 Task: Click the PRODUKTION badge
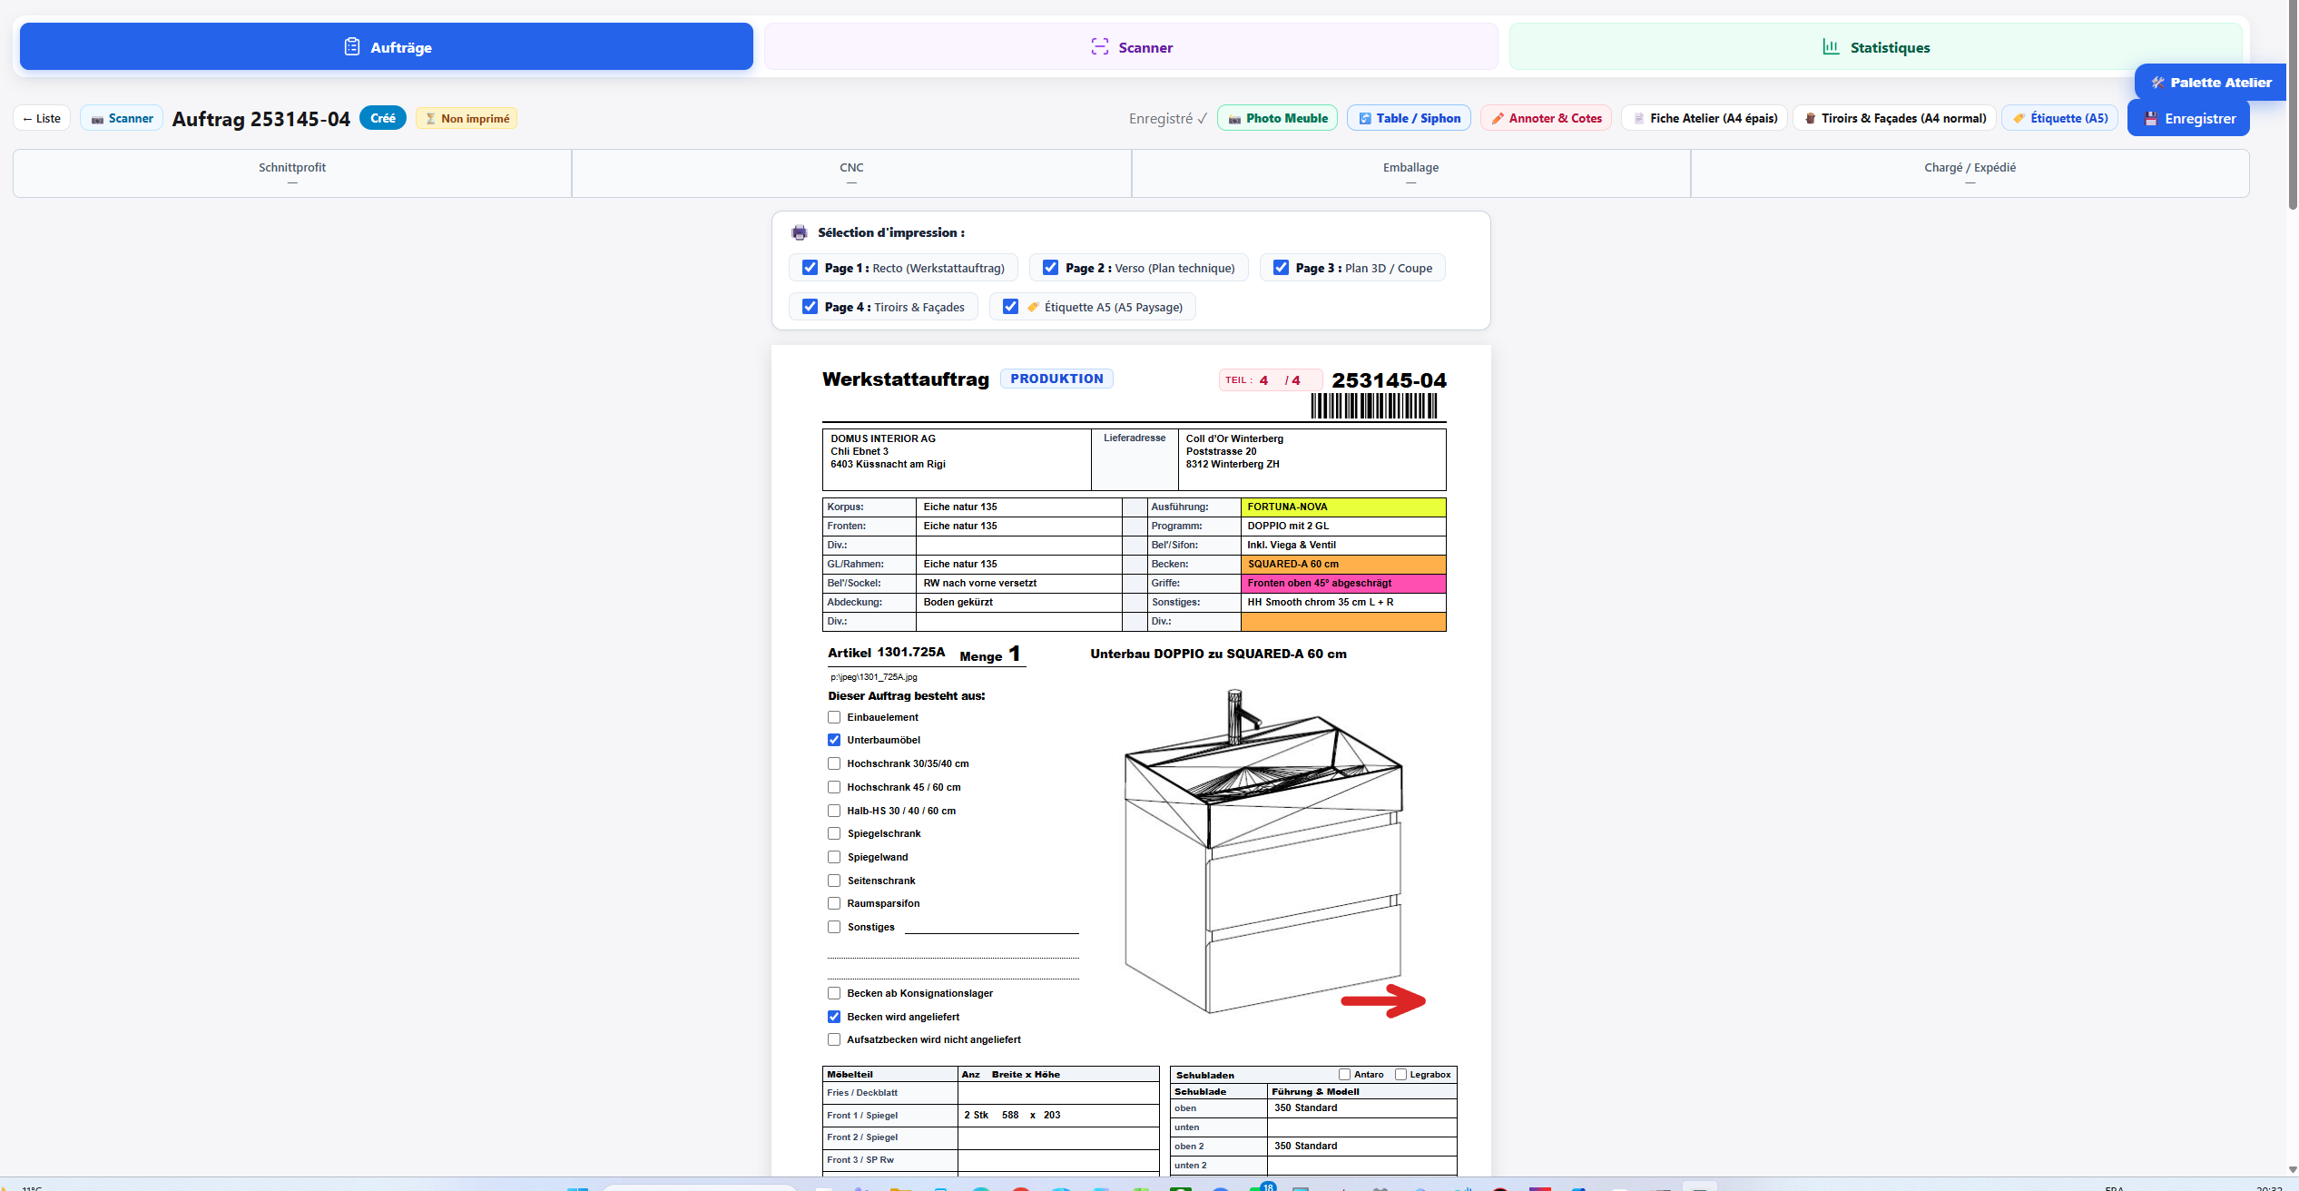click(1056, 379)
